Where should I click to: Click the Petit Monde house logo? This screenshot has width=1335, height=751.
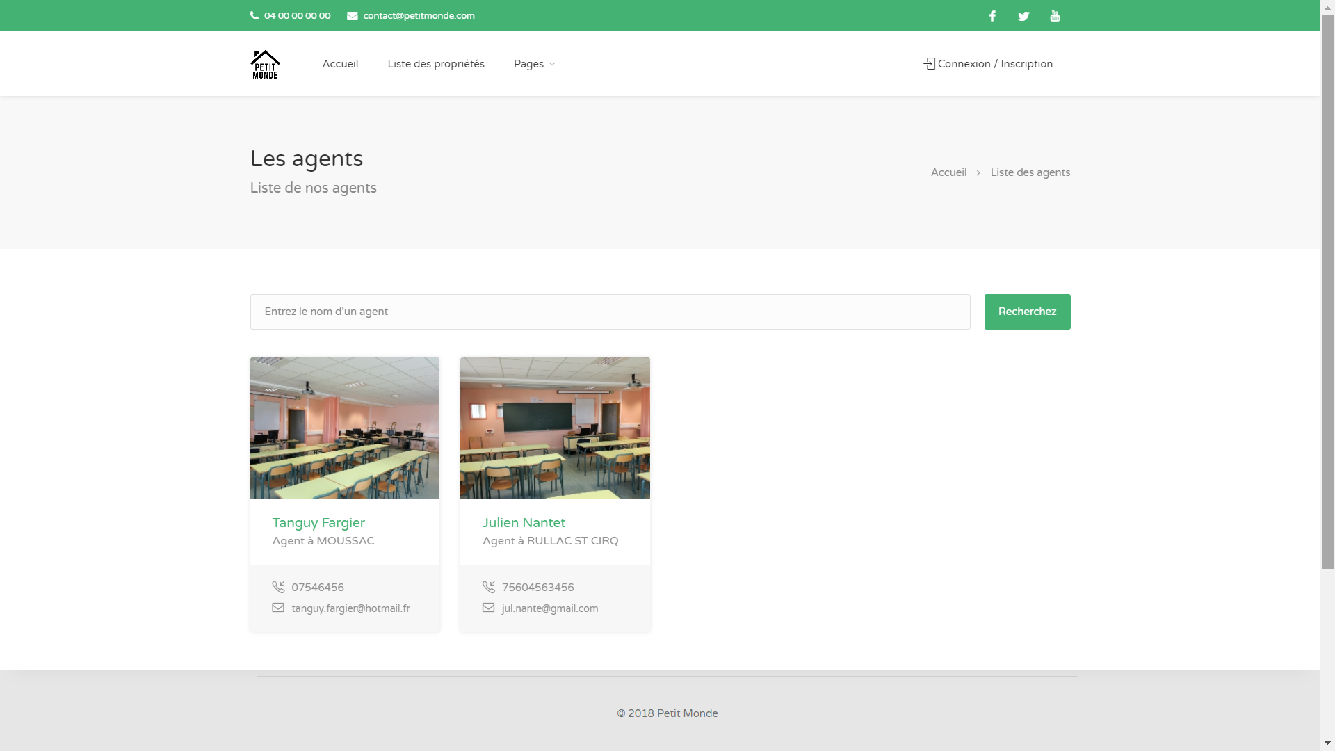click(x=265, y=64)
